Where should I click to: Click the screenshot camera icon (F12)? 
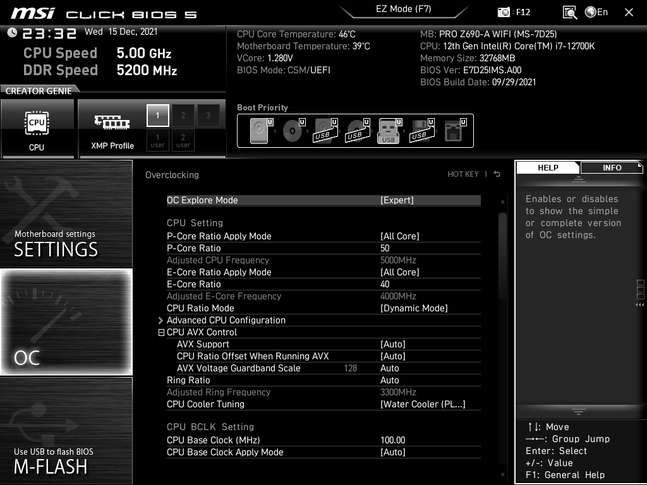[x=504, y=13]
